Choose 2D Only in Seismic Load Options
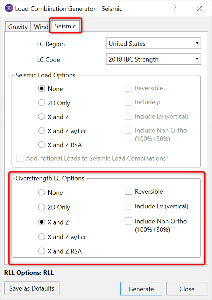 (x=42, y=103)
